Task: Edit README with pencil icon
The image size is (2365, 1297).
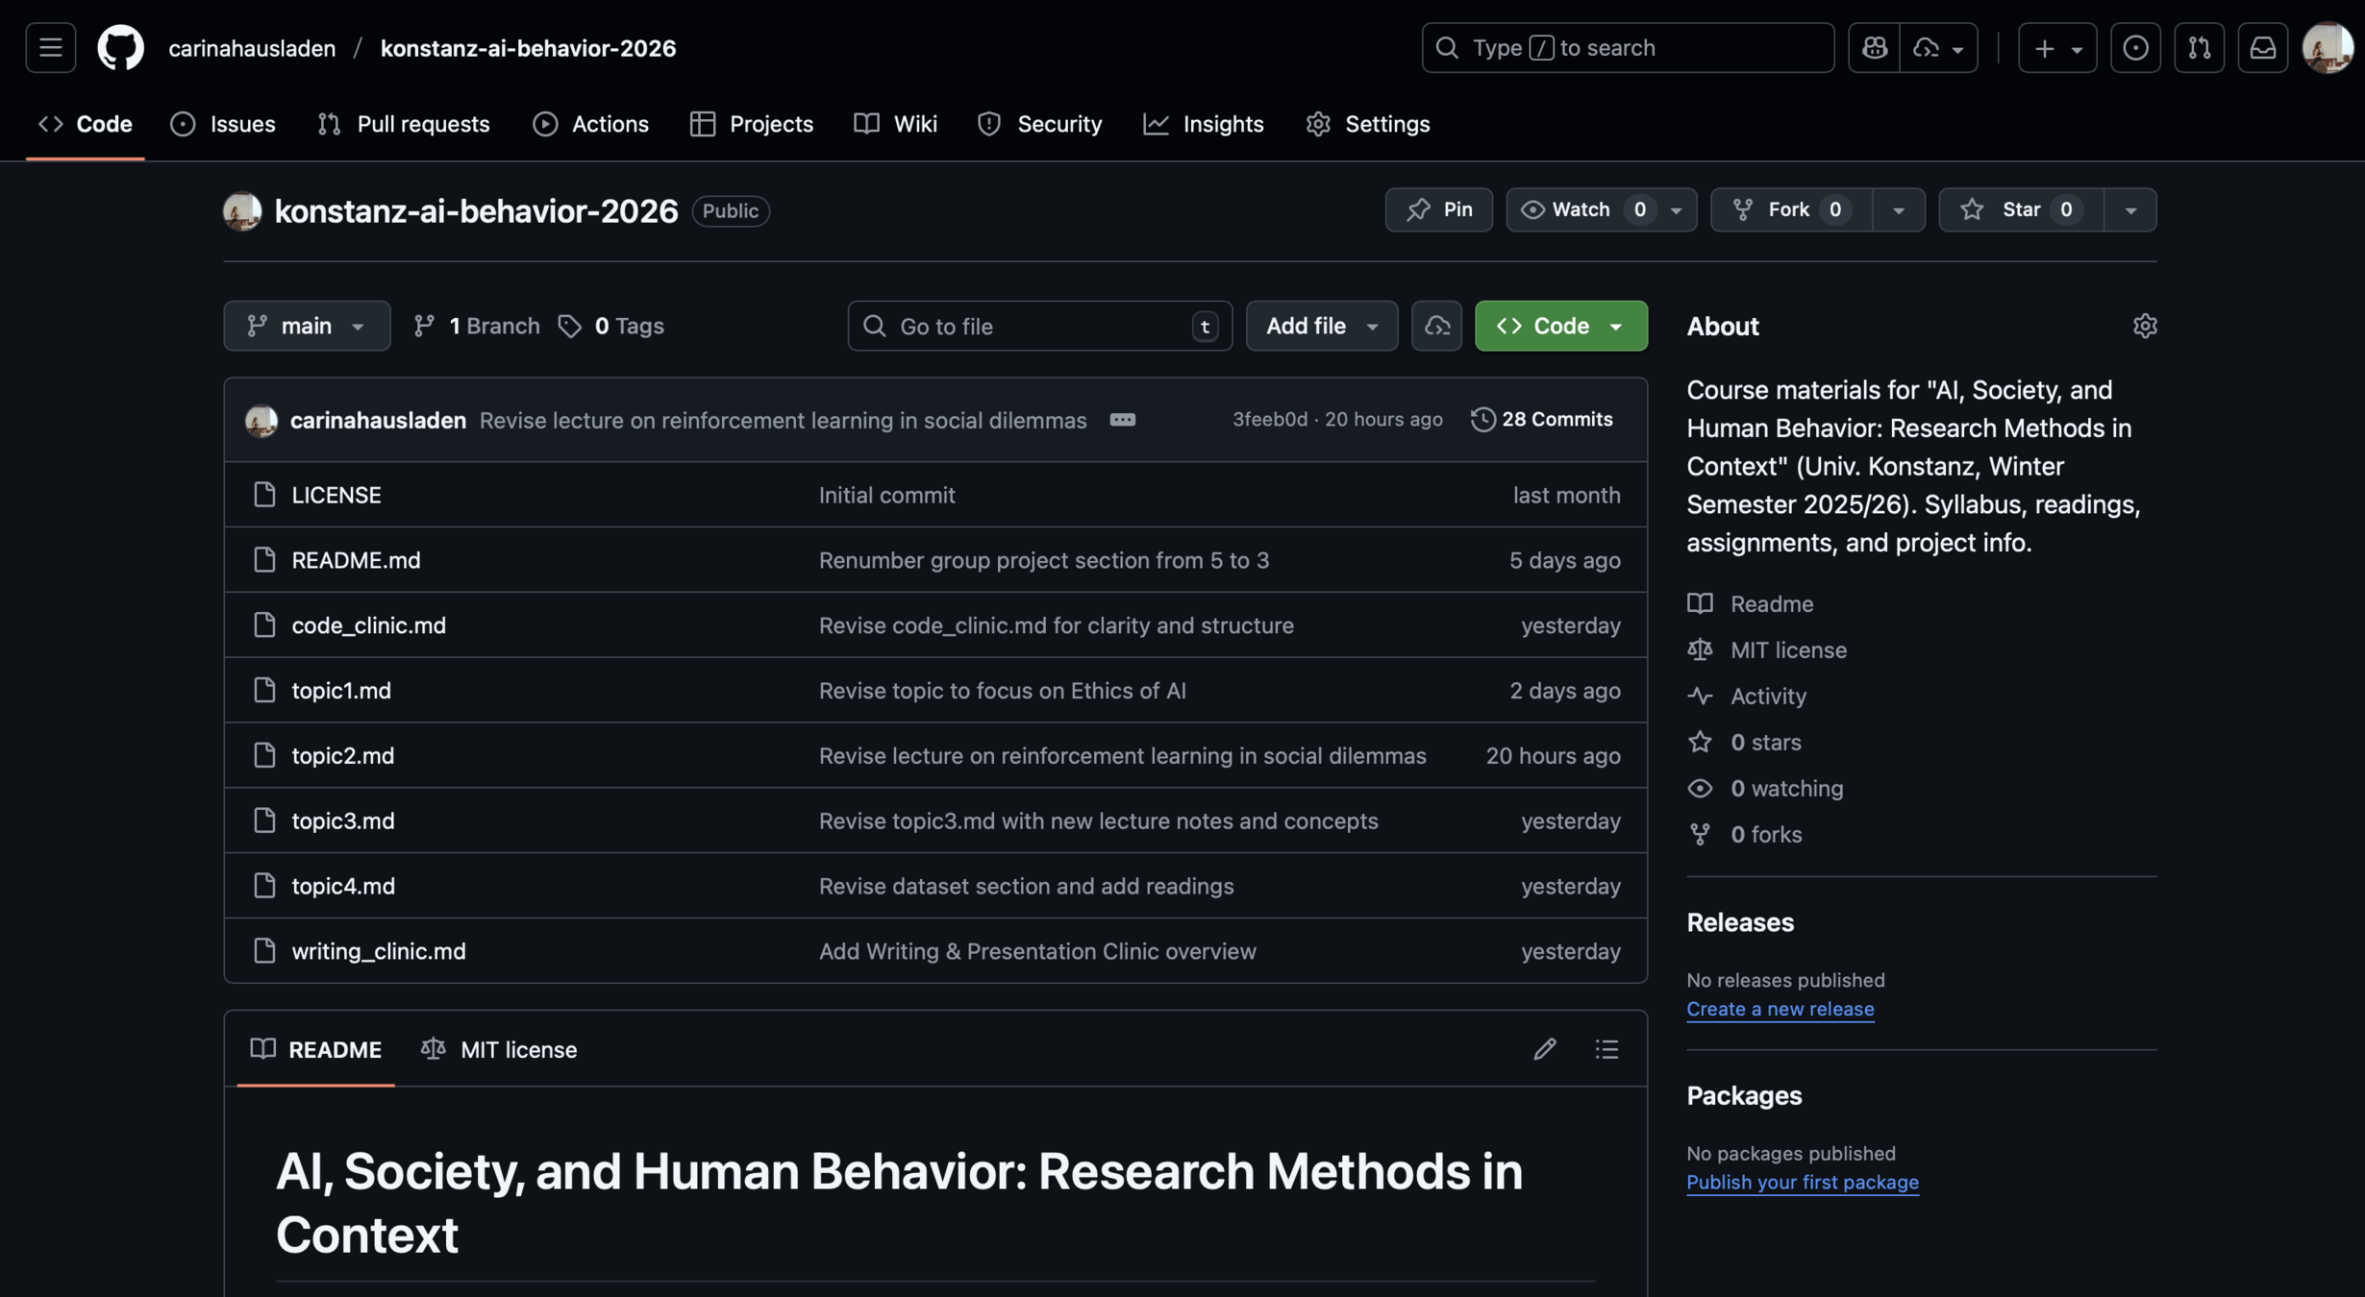Action: pyautogui.click(x=1544, y=1049)
